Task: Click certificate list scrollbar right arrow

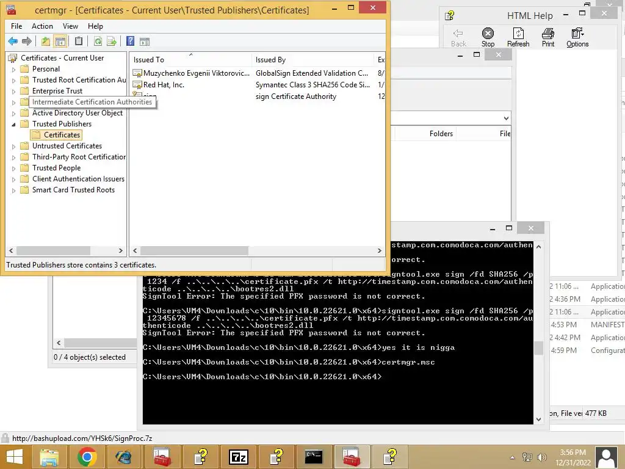Action: coord(380,250)
